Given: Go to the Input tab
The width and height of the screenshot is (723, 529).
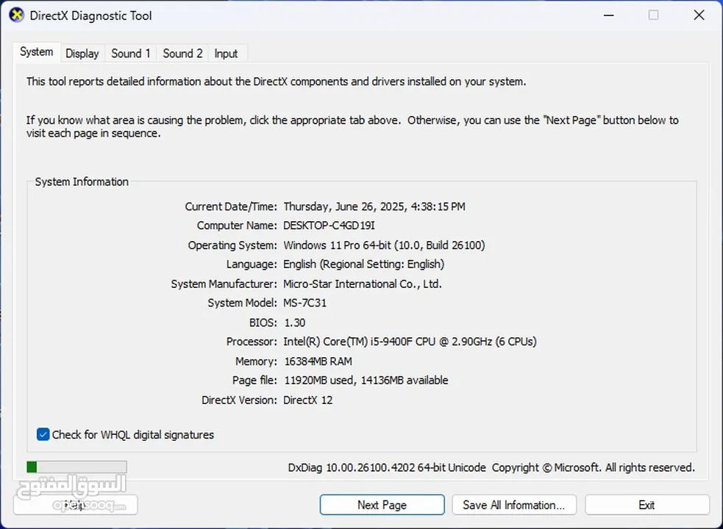Looking at the screenshot, I should coord(226,54).
